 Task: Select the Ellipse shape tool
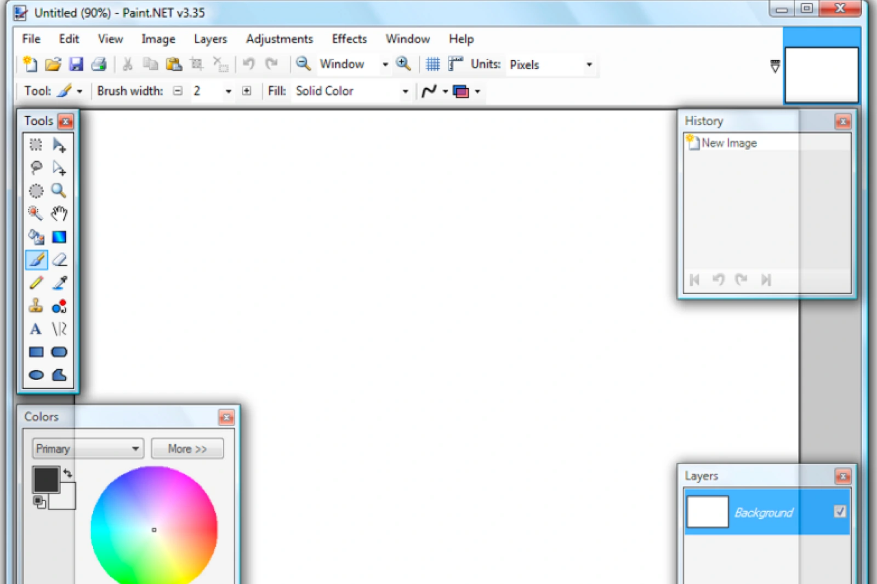[x=36, y=375]
